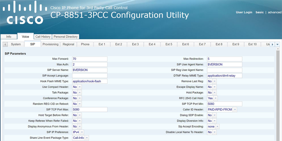The height and width of the screenshot is (141, 282).
Task: Open Display Anonymous From Header dropdown
Action: pos(77,127)
